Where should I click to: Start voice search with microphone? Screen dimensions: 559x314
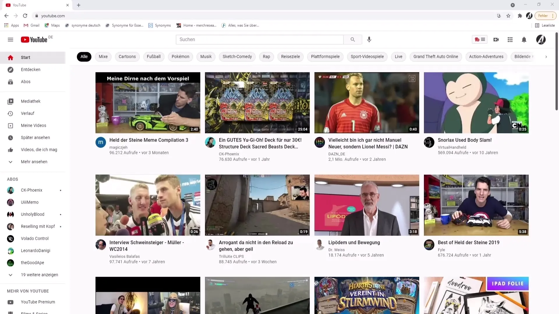pos(369,40)
